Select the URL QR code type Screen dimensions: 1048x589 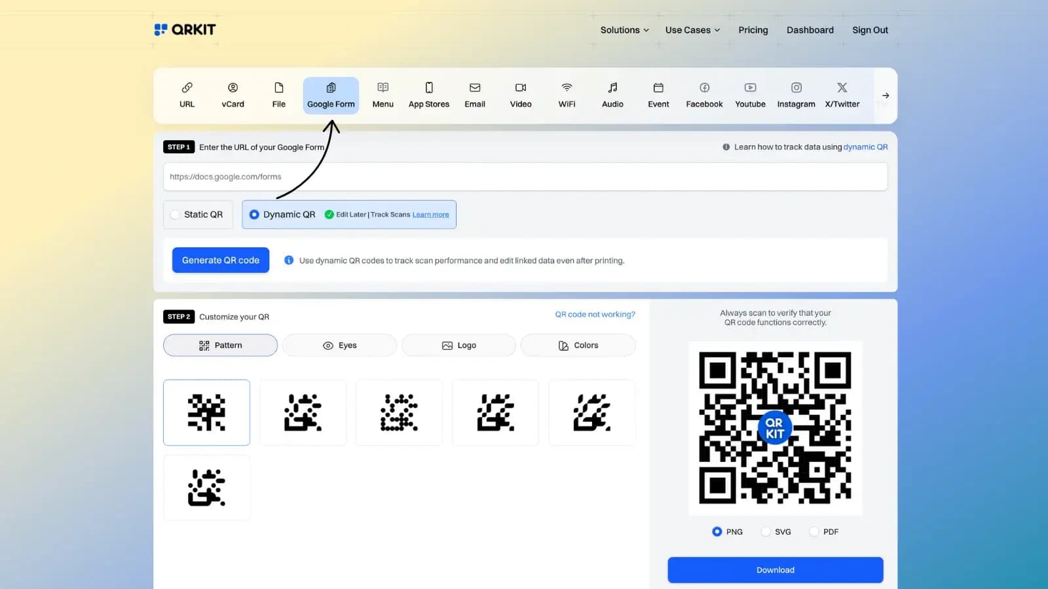click(x=186, y=95)
